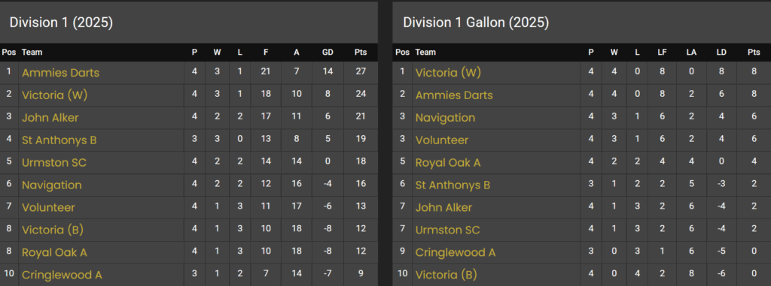Viewport: 771px width, 286px height.
Task: Select John Alker in Division 1 table
Action: pos(50,118)
